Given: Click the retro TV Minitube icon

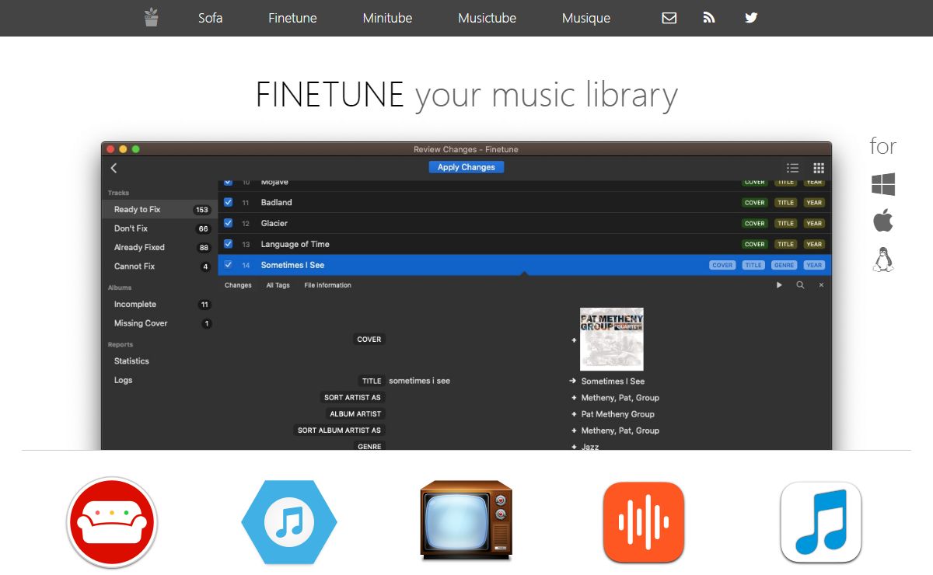Looking at the screenshot, I should [x=466, y=521].
